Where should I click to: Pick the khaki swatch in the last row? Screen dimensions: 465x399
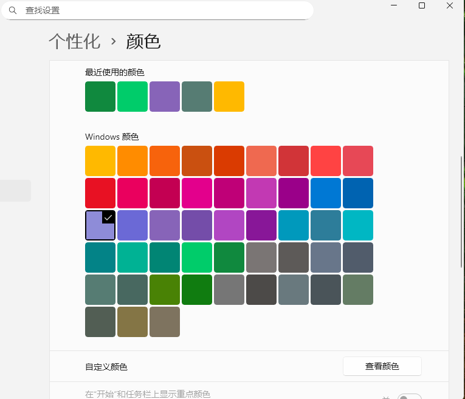pos(133,322)
